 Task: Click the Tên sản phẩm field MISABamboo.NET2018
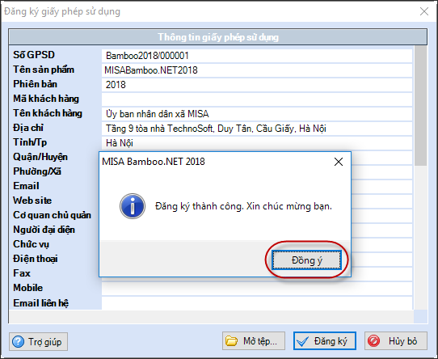click(x=257, y=70)
